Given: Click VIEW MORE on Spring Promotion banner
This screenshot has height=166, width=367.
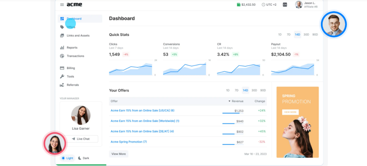Looking at the screenshot, I should 290,112.
